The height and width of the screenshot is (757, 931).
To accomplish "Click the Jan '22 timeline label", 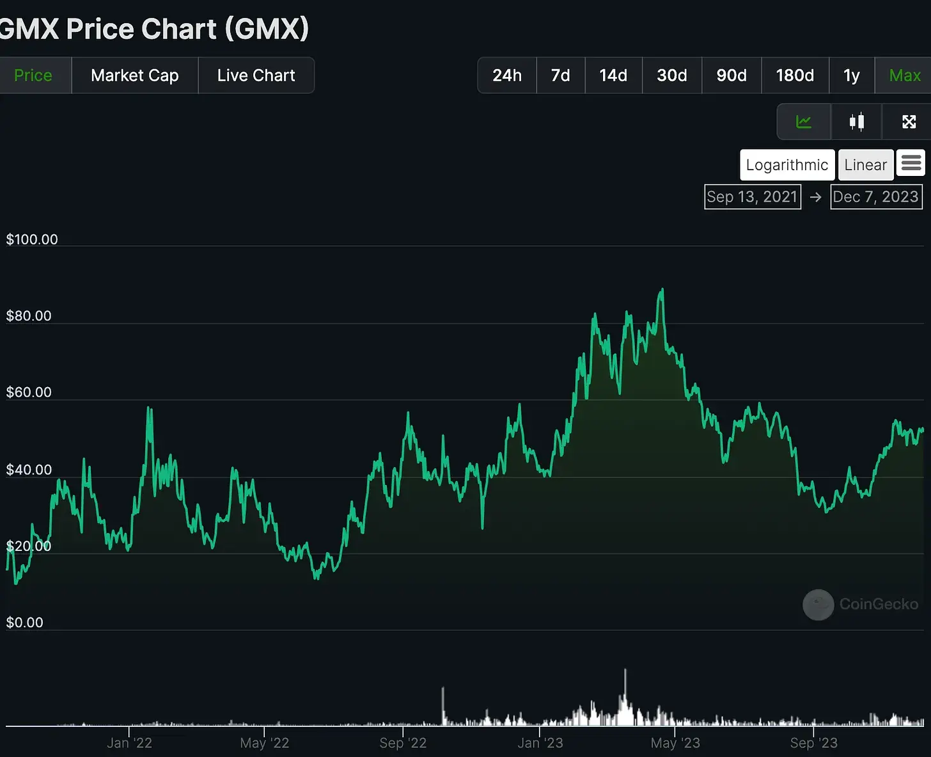I will coord(129,743).
